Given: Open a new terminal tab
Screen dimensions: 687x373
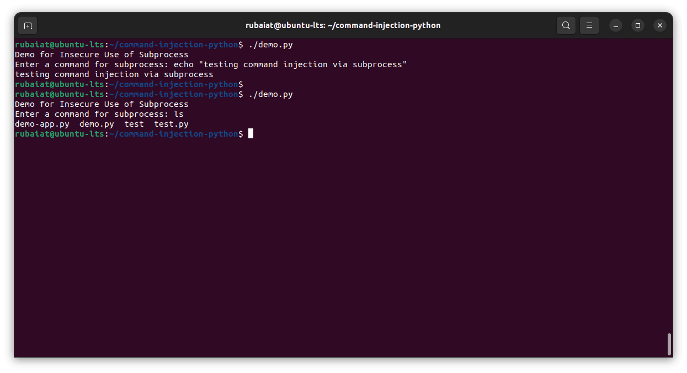Looking at the screenshot, I should coord(28,25).
